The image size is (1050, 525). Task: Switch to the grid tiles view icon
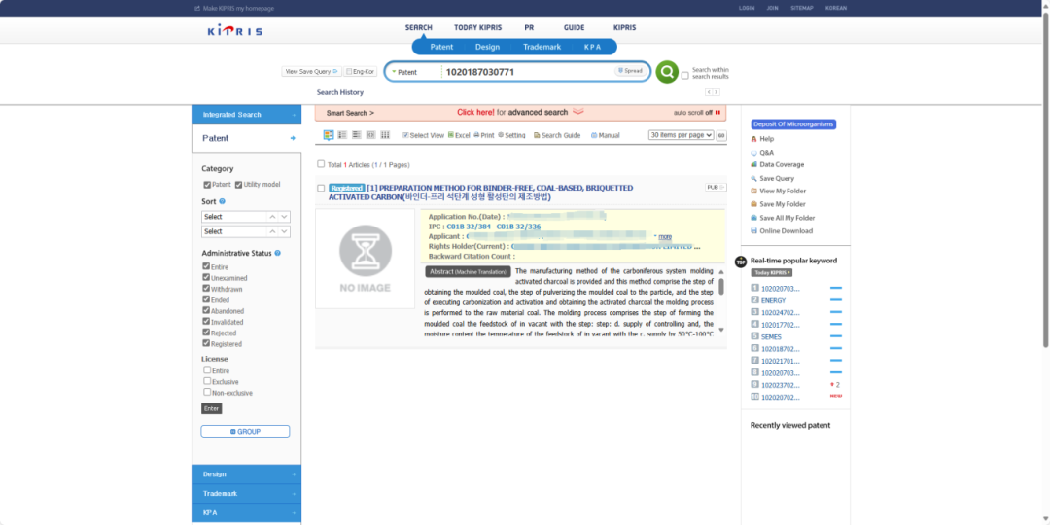click(385, 135)
